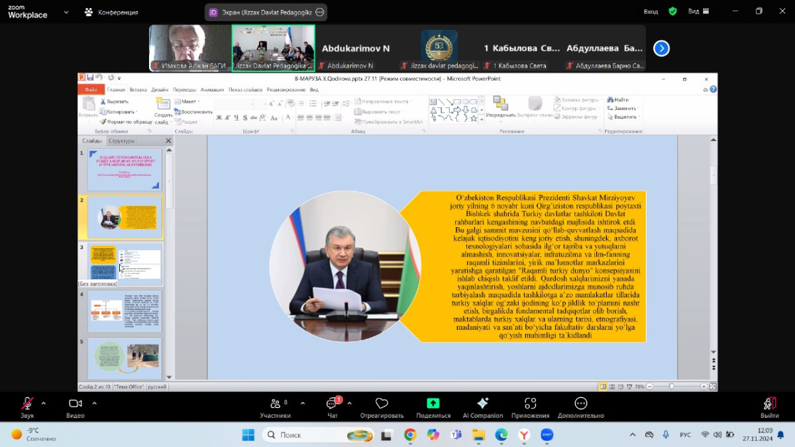Open the Чат panel
Screen dimensions: 795x447
tap(332, 407)
